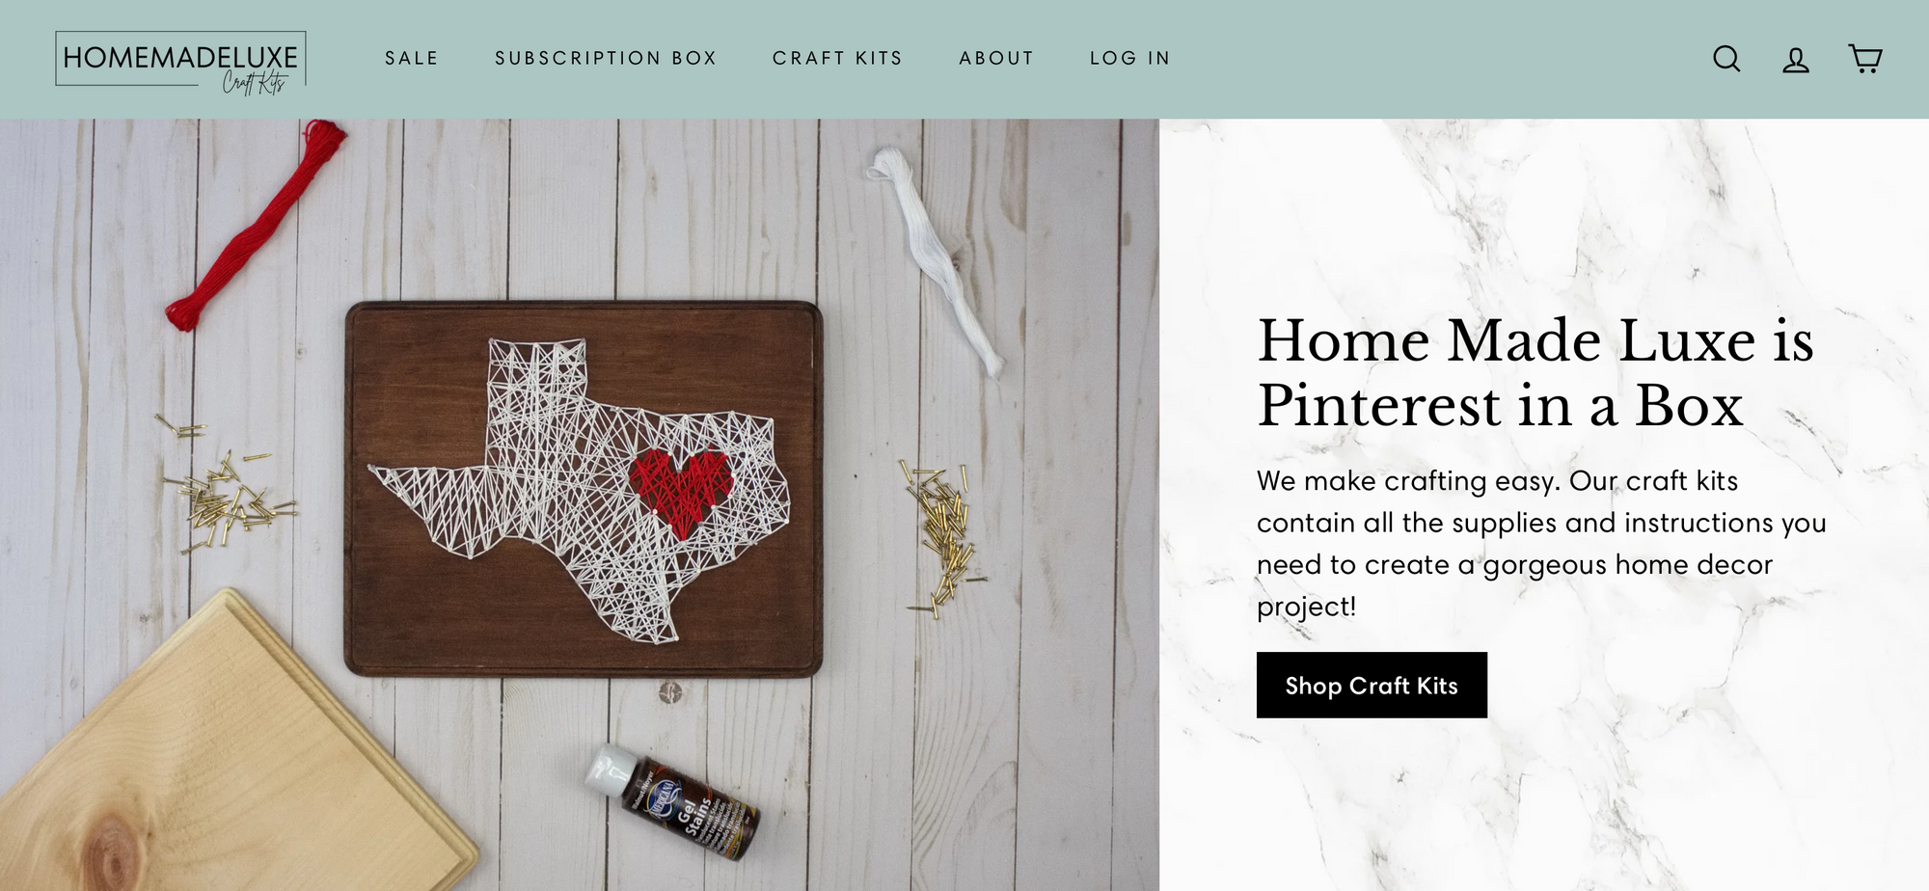Open the shopping cart icon
1929x891 pixels.
pos(1864,59)
